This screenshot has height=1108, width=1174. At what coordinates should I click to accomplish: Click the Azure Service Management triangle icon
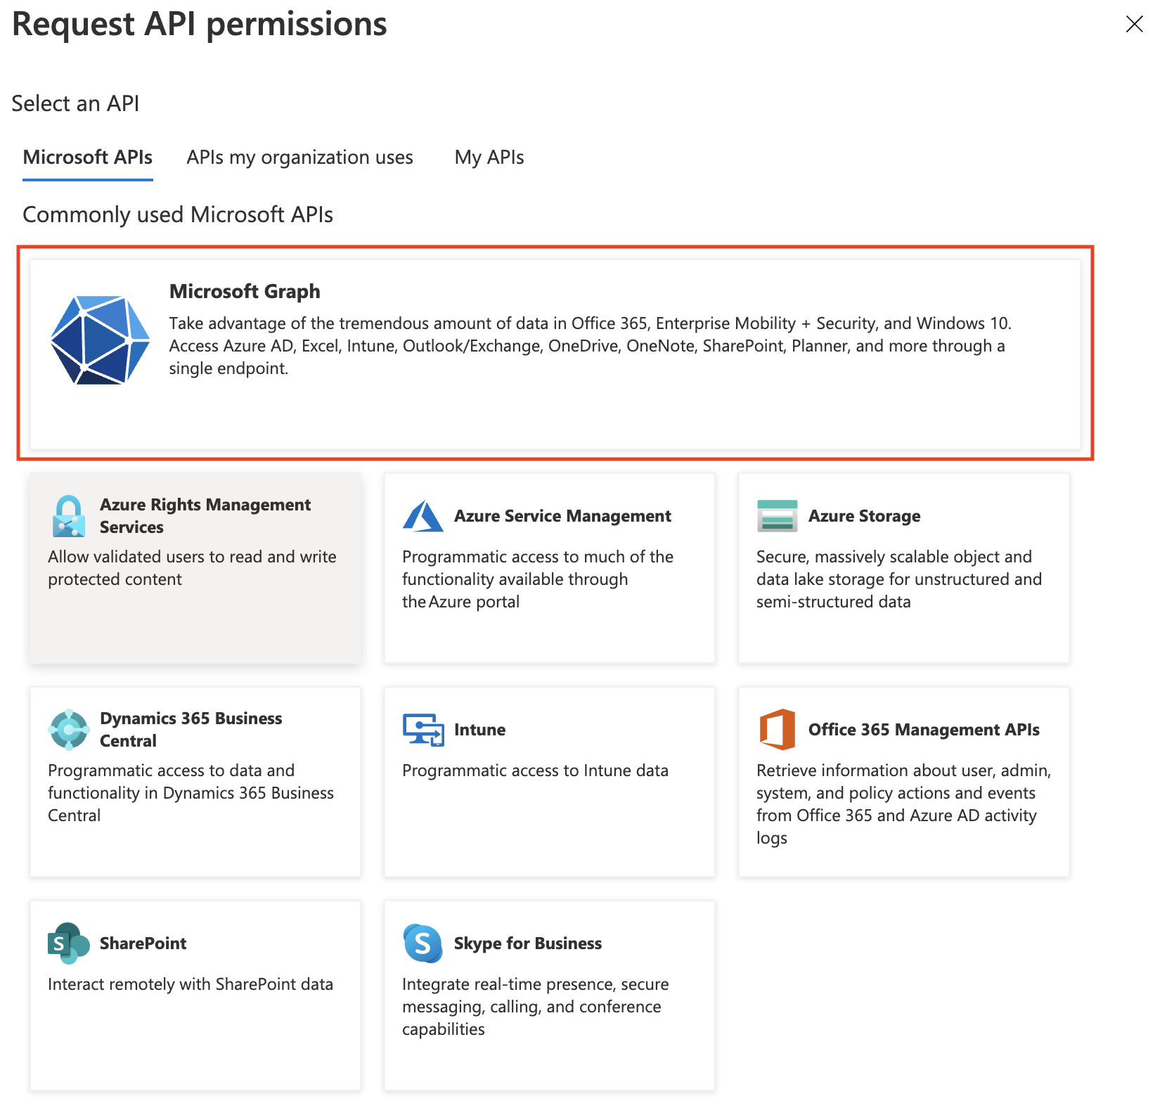422,516
